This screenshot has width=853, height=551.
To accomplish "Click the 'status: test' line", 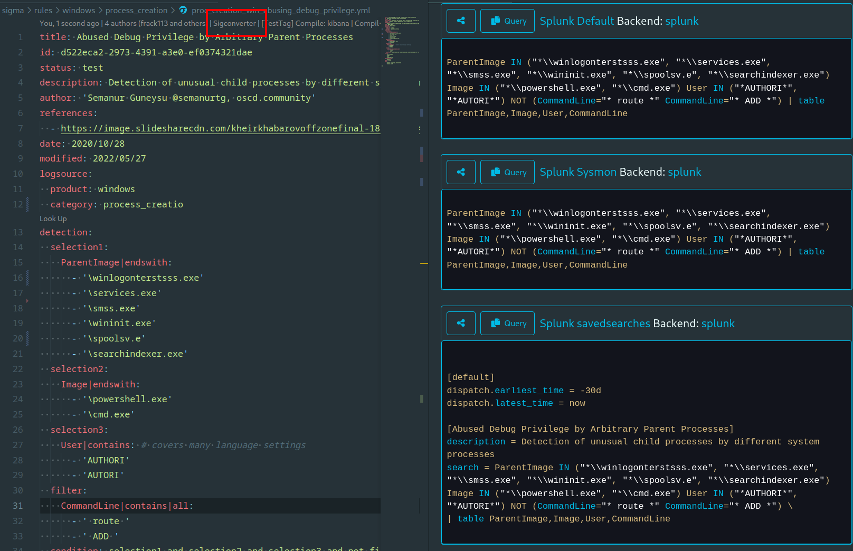I will pos(71,68).
